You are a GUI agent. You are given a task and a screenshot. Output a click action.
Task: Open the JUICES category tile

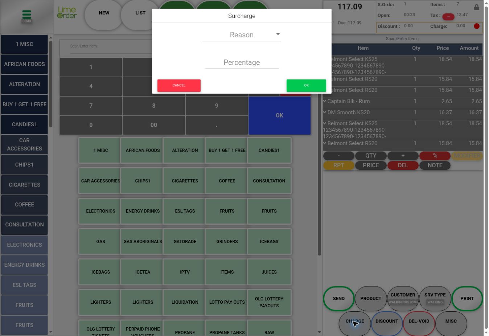click(269, 272)
